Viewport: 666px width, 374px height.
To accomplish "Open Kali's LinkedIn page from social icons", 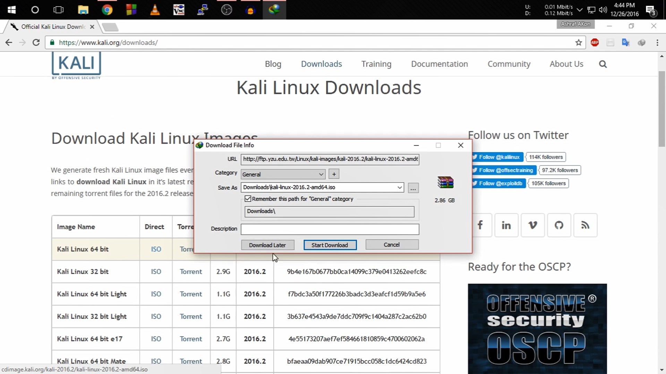I will tap(506, 225).
